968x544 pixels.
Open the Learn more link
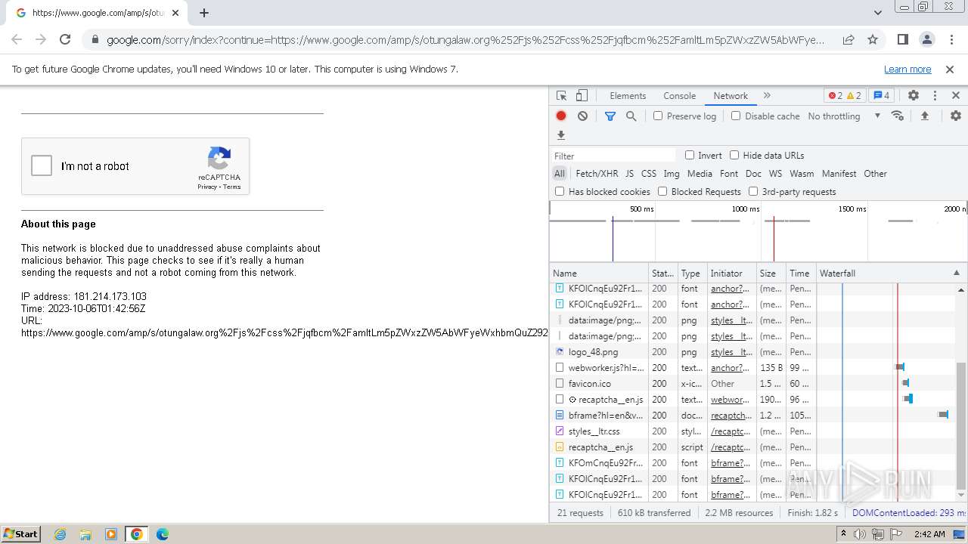coord(907,69)
